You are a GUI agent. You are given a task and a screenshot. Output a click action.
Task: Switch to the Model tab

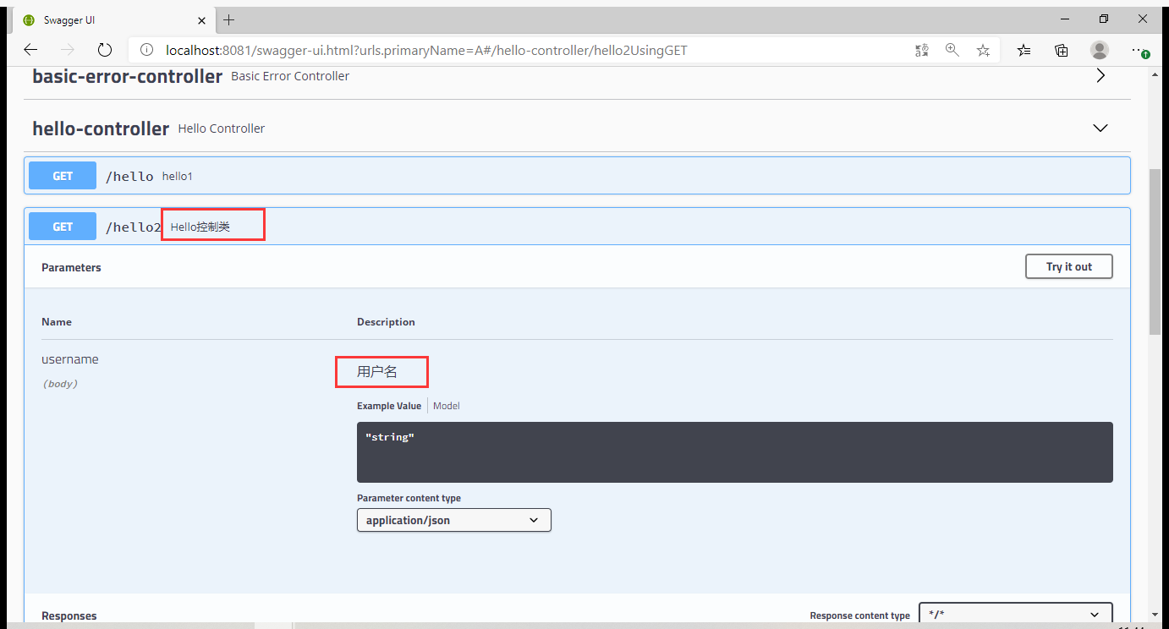click(447, 406)
